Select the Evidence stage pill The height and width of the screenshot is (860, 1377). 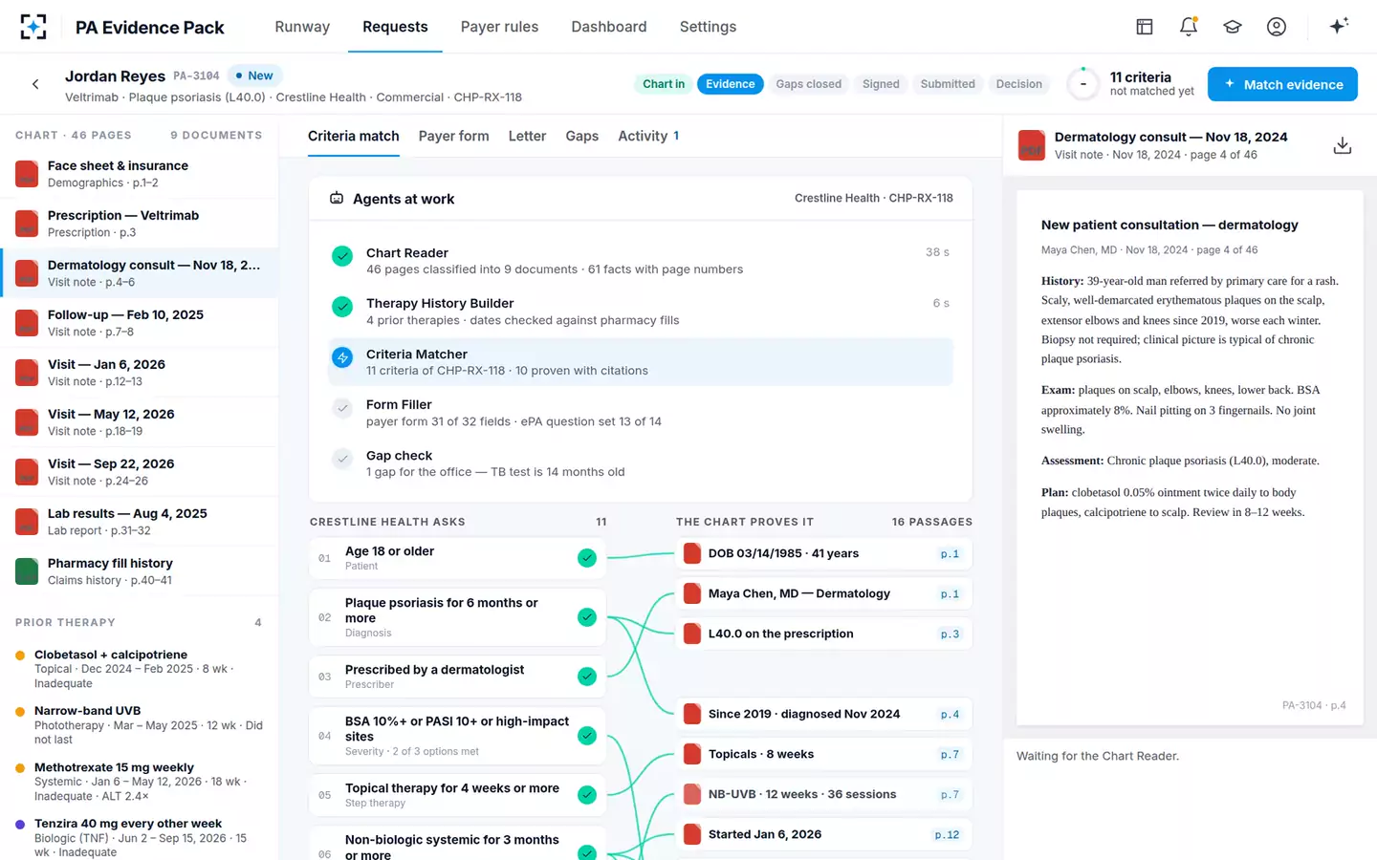coord(731,84)
